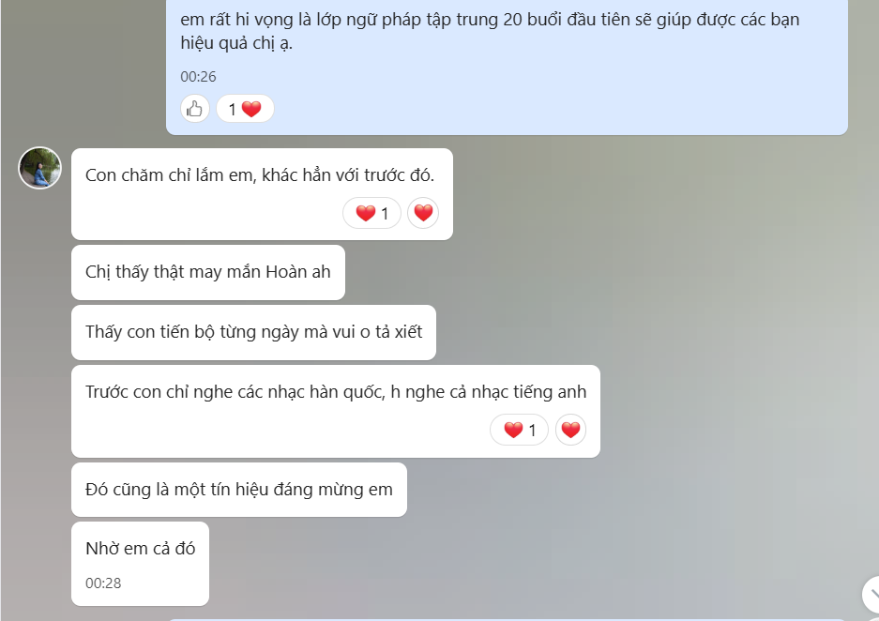Click the 00:26 timestamp on the blue message
The height and width of the screenshot is (621, 879).
tap(198, 77)
